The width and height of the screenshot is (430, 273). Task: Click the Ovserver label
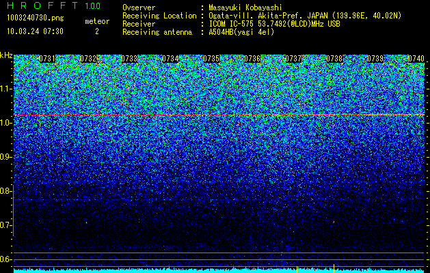[x=139, y=8]
